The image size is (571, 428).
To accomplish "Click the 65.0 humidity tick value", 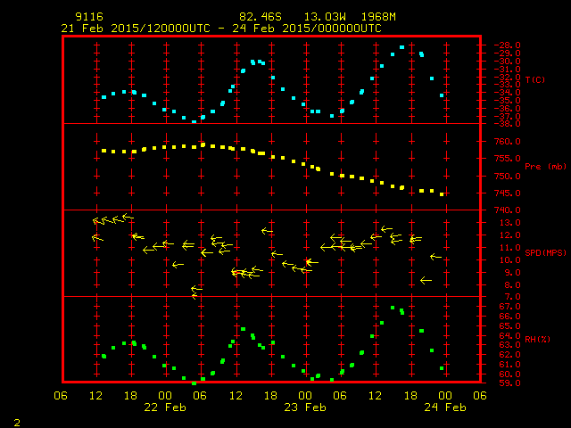I will coord(509,326).
